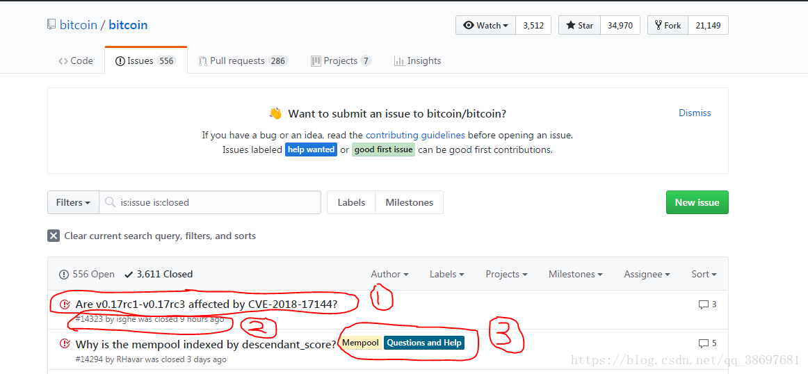
Task: Go to the Projects tab
Action: point(341,60)
